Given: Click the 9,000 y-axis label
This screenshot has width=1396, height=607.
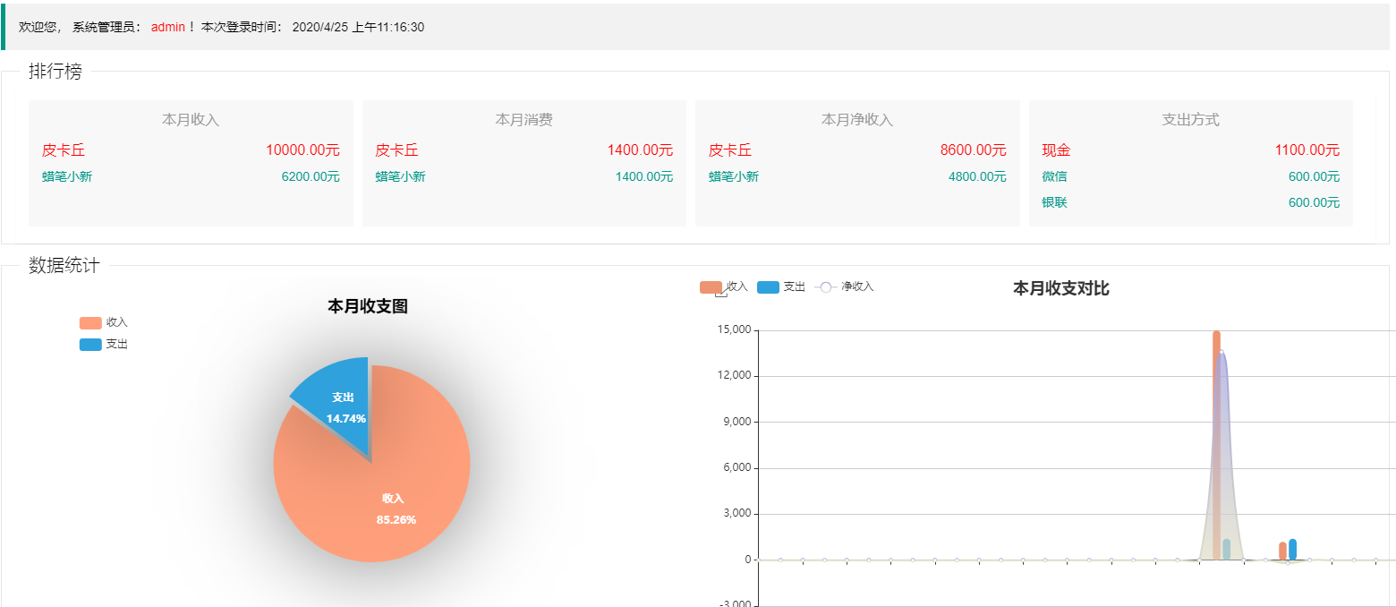Looking at the screenshot, I should (x=737, y=423).
